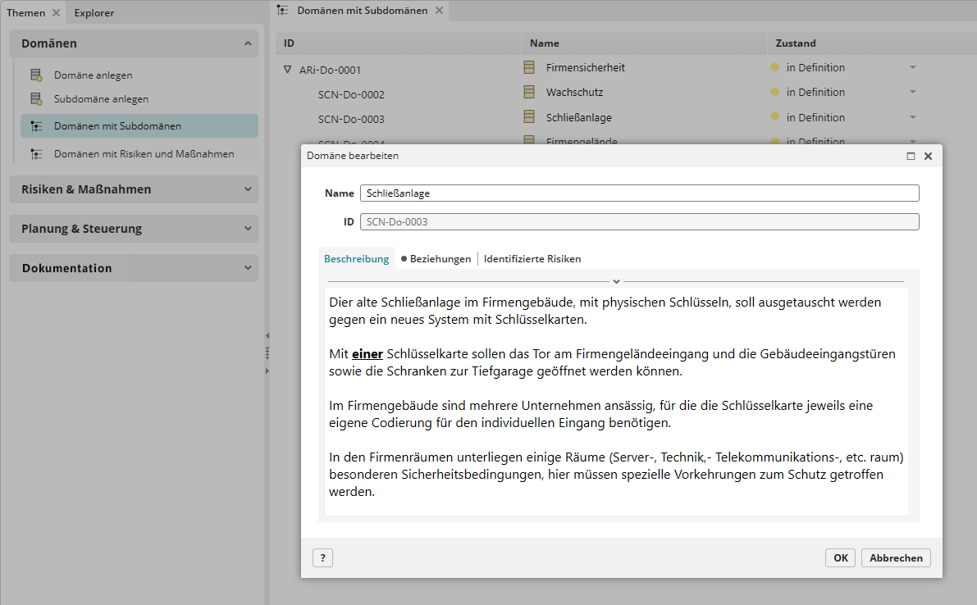The width and height of the screenshot is (977, 605).
Task: Click inside the description text area
Action: coord(616,402)
